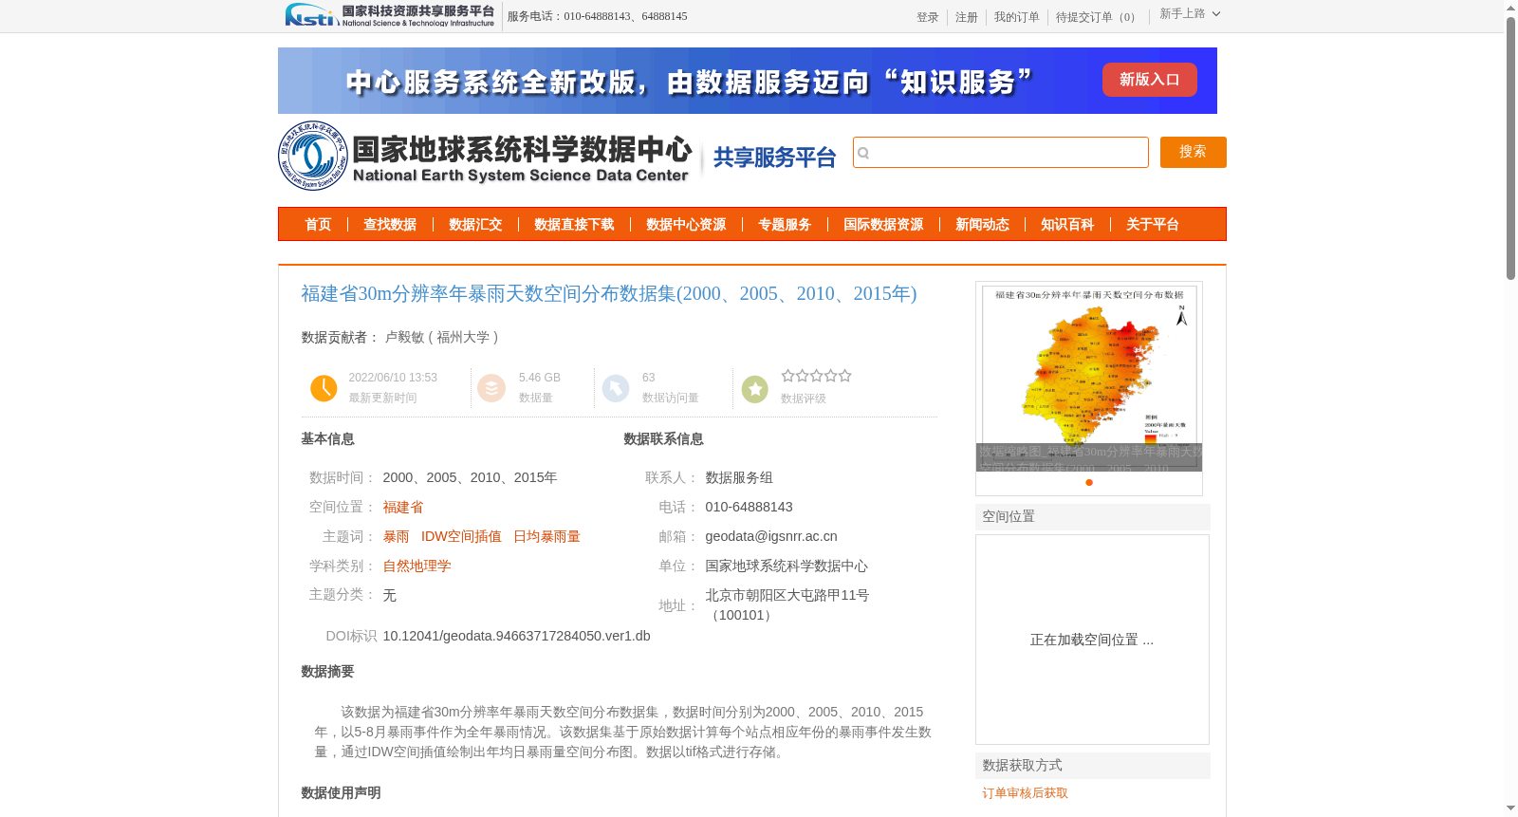Open the 专题服务 menu
The image size is (1518, 817).
coord(785,224)
